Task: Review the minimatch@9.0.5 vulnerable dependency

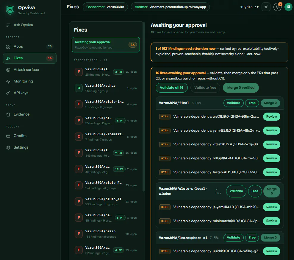Action: click(x=271, y=221)
